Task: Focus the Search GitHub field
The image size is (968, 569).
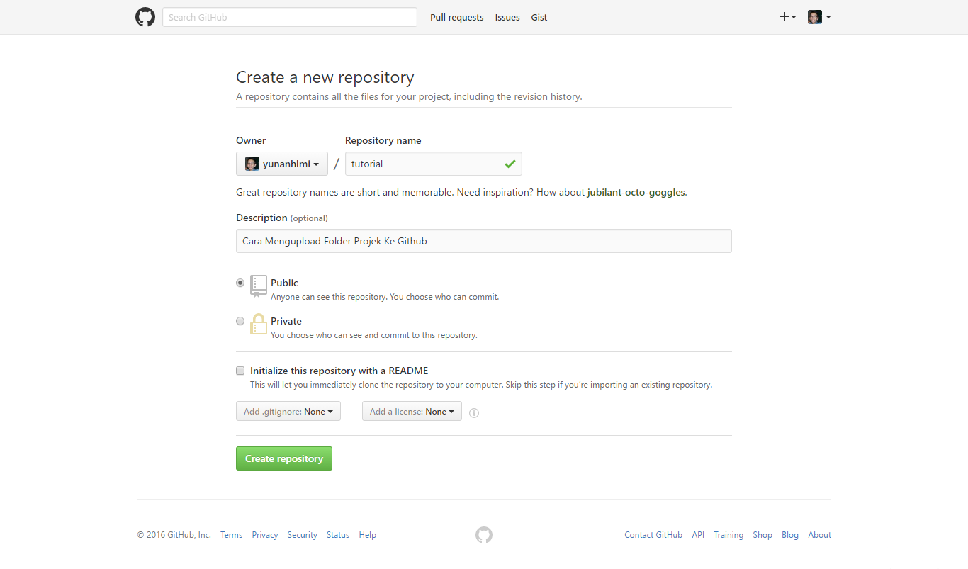Action: (289, 17)
